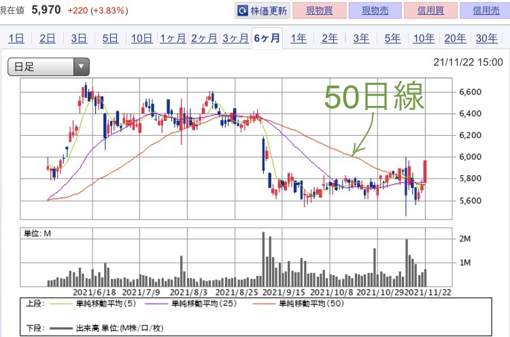
Task: Click the orange 50-day average legend line
Action: click(264, 304)
